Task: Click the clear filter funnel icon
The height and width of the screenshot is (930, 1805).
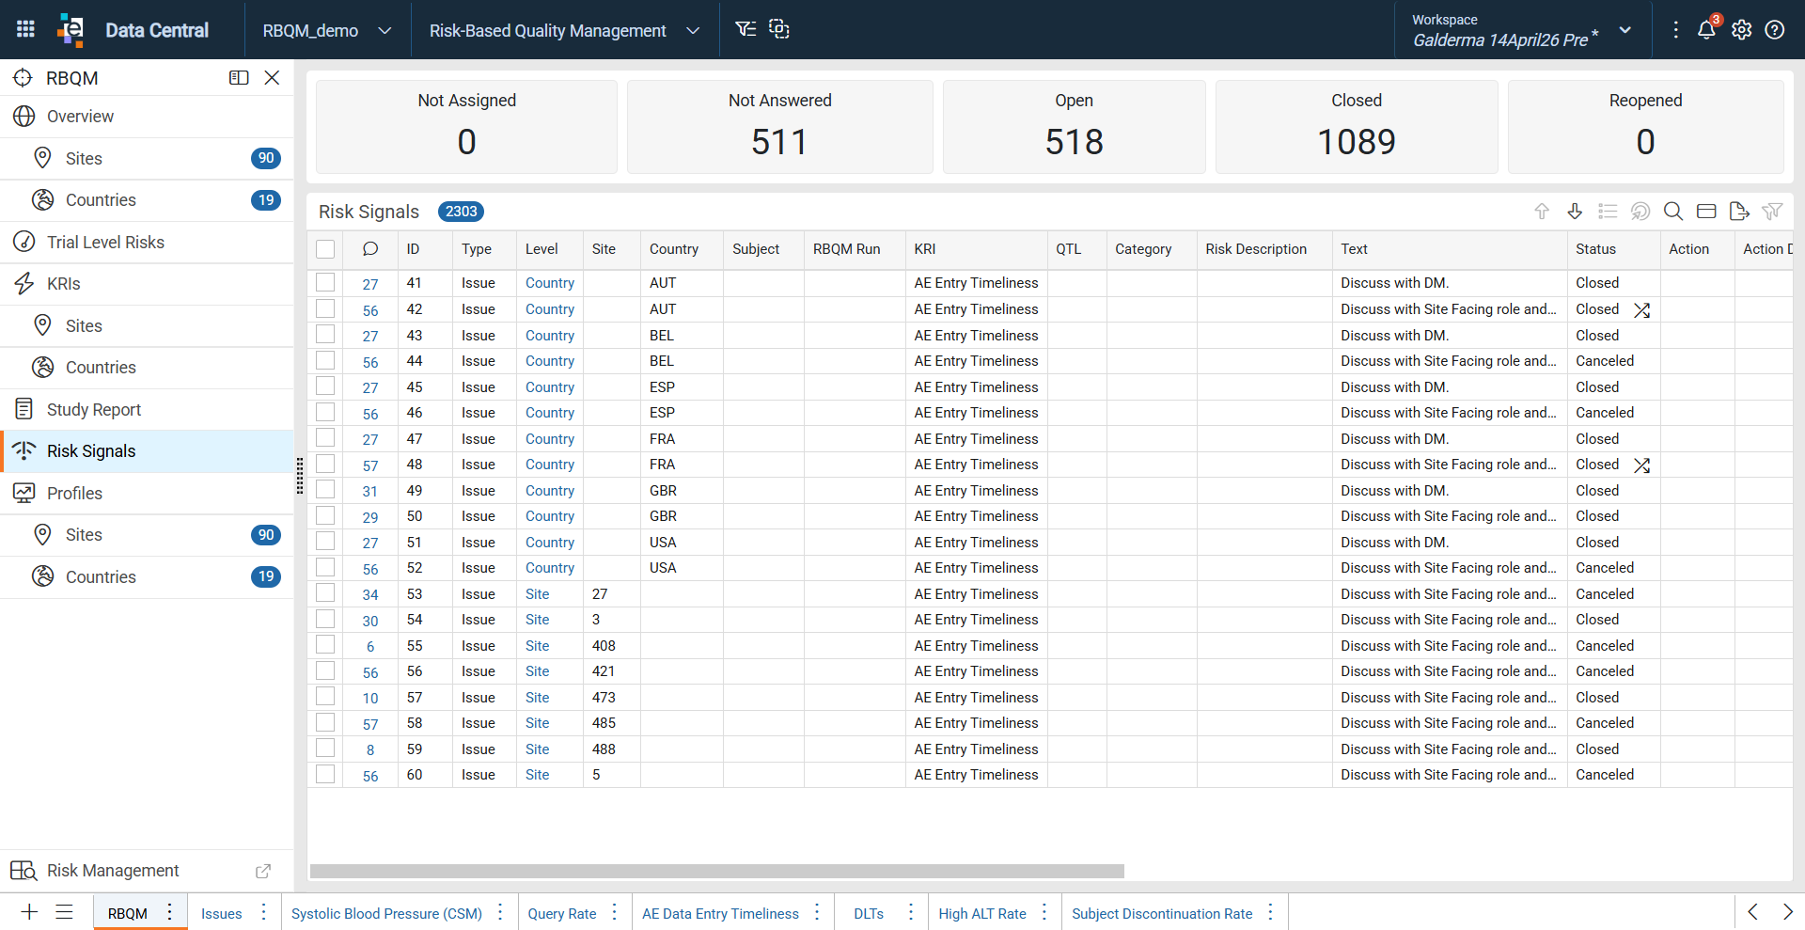Action: coord(1772,212)
